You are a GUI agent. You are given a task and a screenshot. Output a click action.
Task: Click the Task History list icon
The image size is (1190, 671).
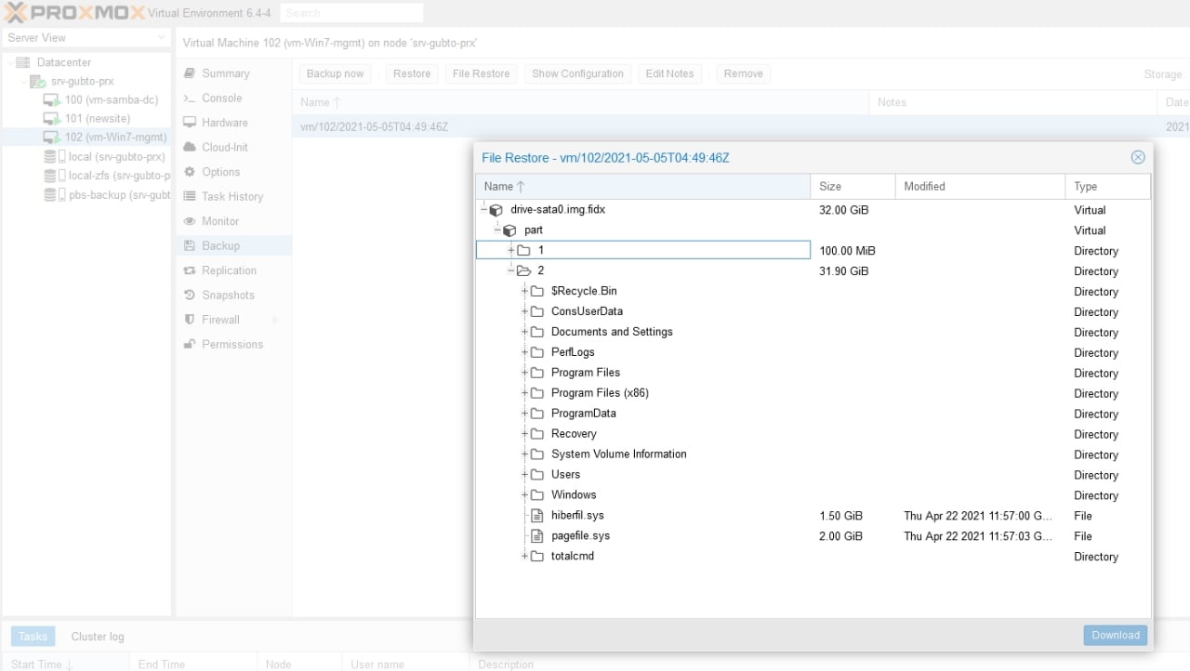coord(190,196)
